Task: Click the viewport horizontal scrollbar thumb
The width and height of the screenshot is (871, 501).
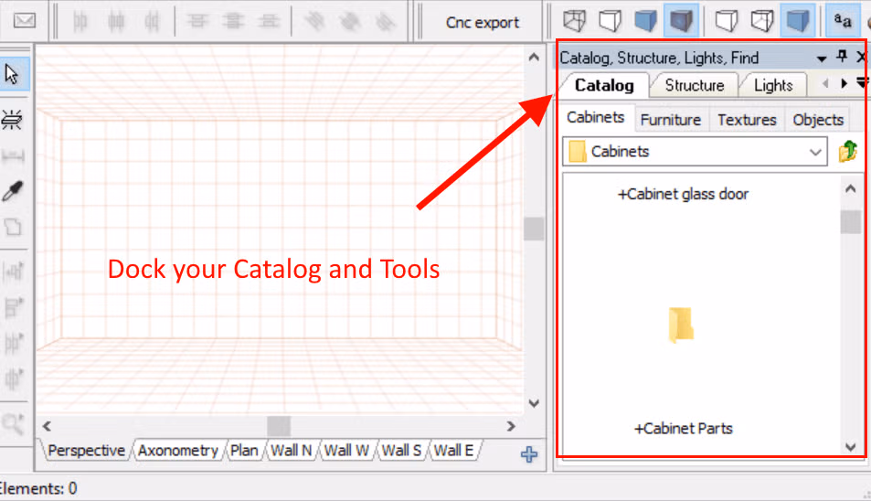Action: (279, 427)
